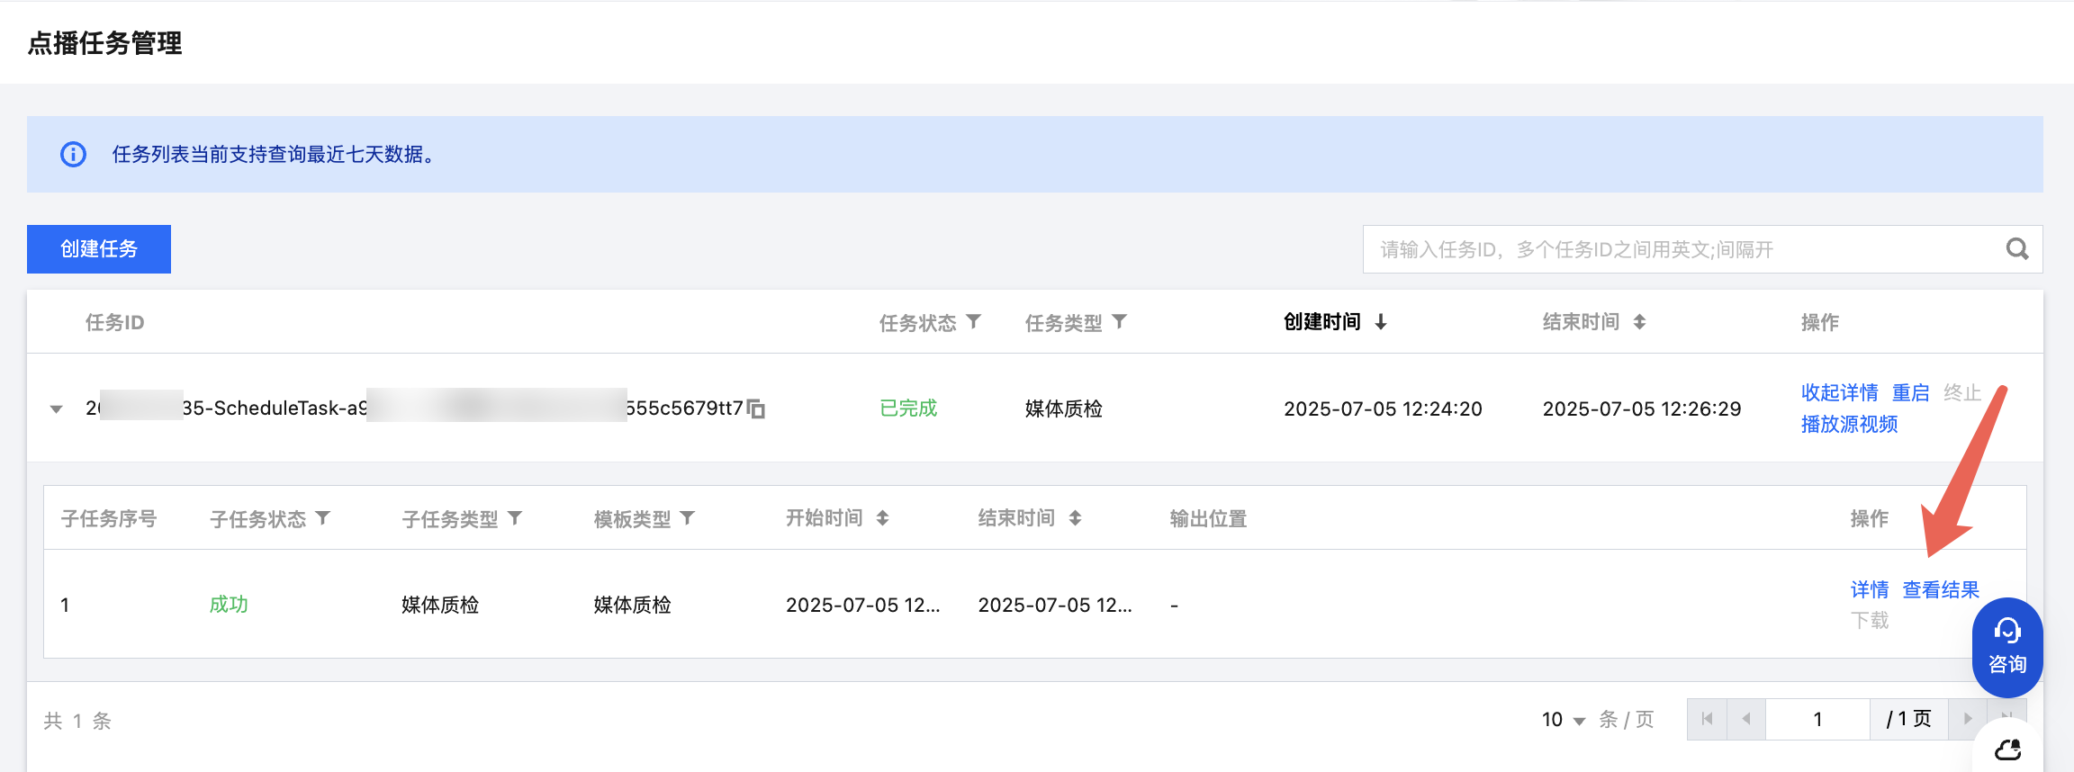The image size is (2074, 772).
Task: Filter by 任务状态 funnel icon
Action: (x=974, y=321)
